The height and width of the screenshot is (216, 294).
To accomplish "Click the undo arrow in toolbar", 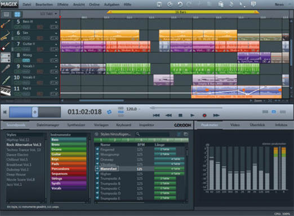I will click(x=180, y=4).
